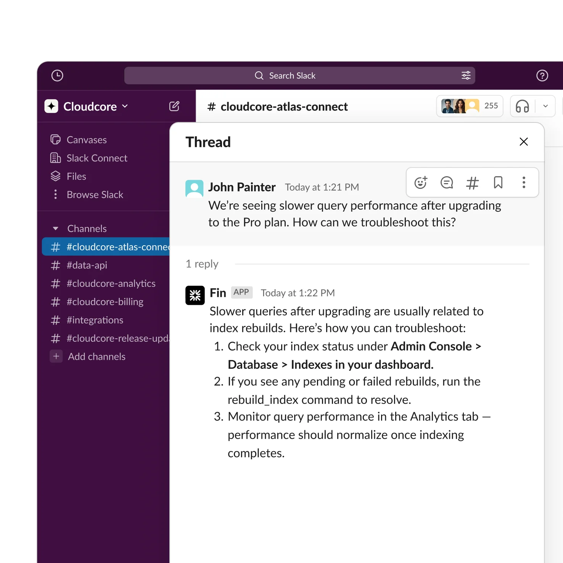Image resolution: width=563 pixels, height=563 pixels.
Task: Add an emoji reaction to John's message
Action: [421, 183]
